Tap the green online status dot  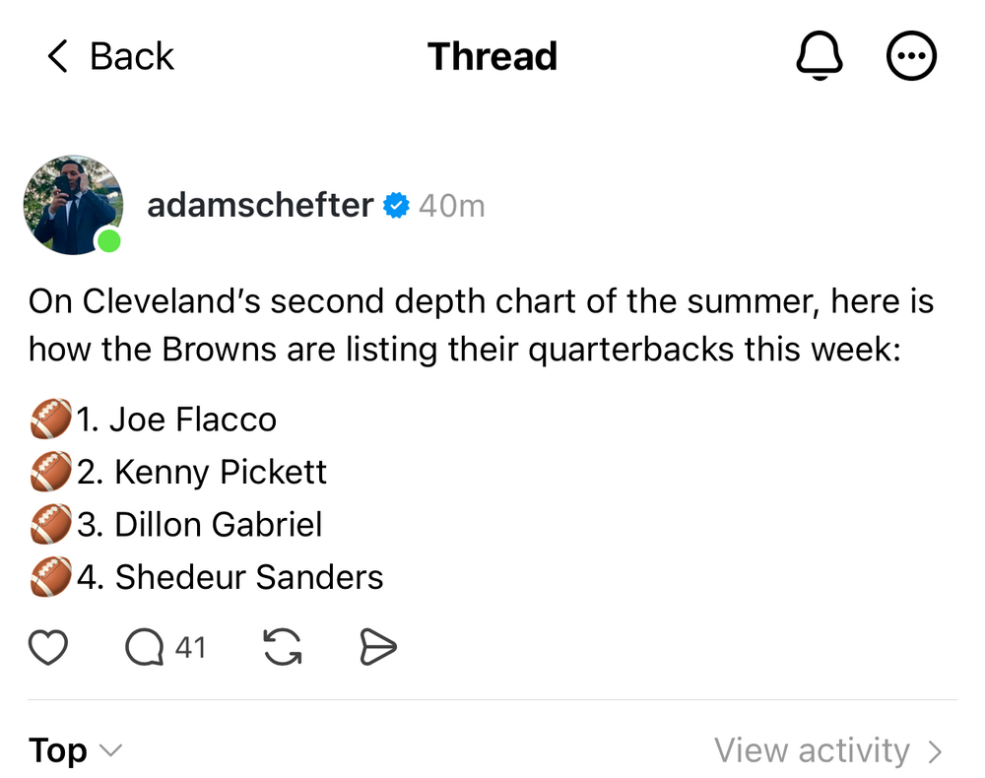[x=109, y=240]
